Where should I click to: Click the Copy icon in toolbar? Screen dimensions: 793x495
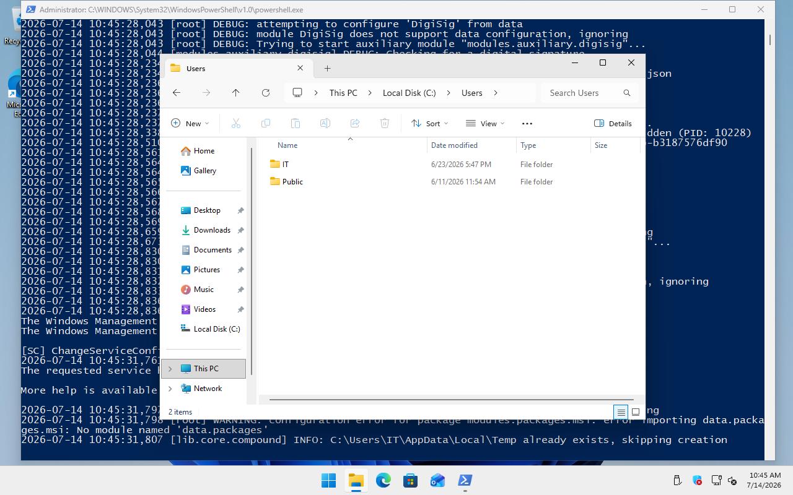point(266,123)
